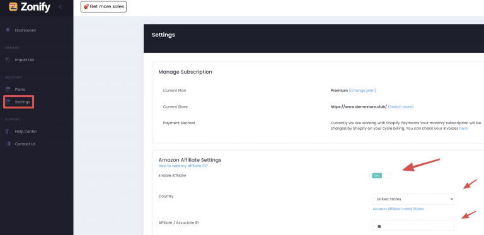Click the Current Plan label
Screen dimensions: 484x235
[175, 91]
